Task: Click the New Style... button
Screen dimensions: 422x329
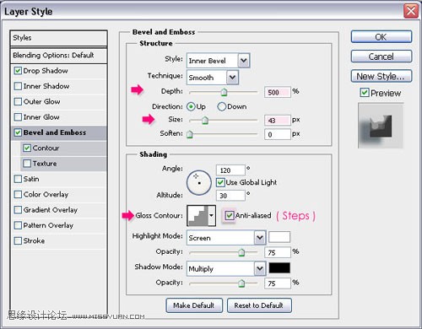Action: (x=381, y=76)
